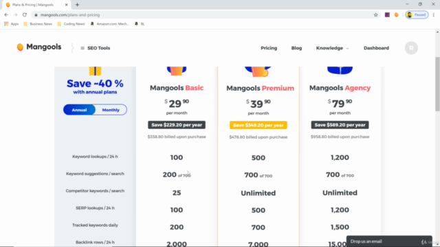
Task: Click the Premium plan $39.90 price
Action: click(x=258, y=104)
